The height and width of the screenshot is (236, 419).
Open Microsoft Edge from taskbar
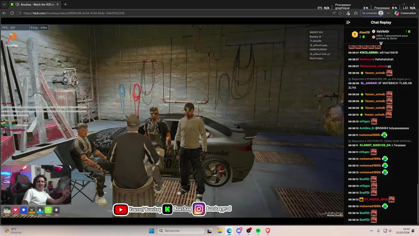pos(229,231)
